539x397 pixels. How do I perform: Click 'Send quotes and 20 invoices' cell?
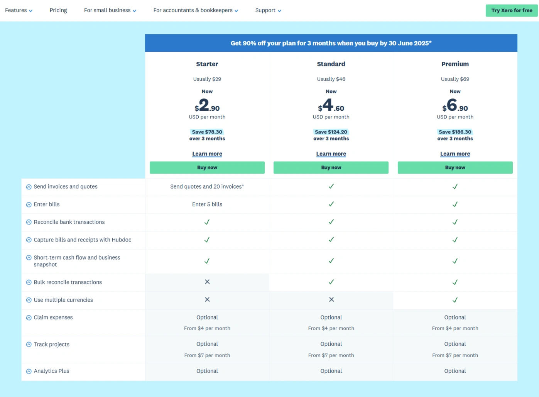point(207,187)
